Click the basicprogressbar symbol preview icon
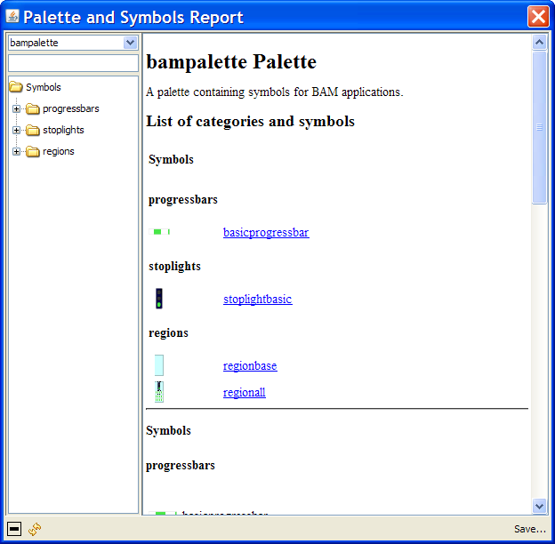 (161, 232)
